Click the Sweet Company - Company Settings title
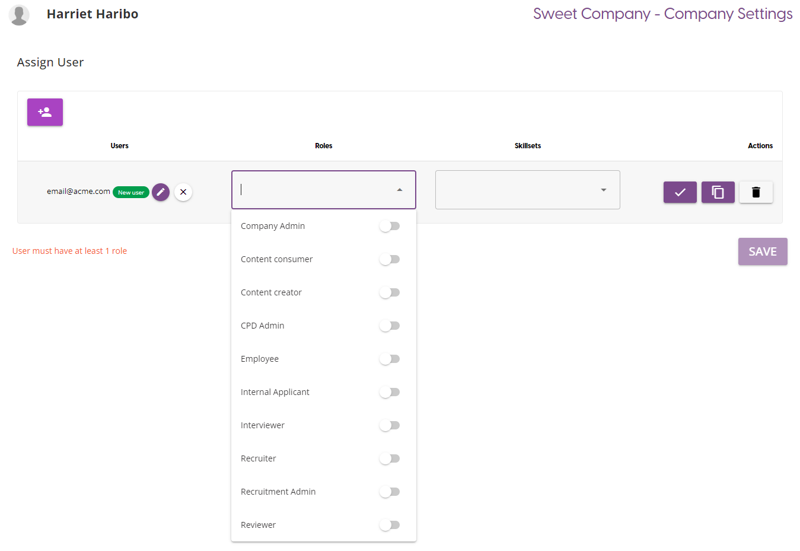The height and width of the screenshot is (551, 800). pos(662,14)
